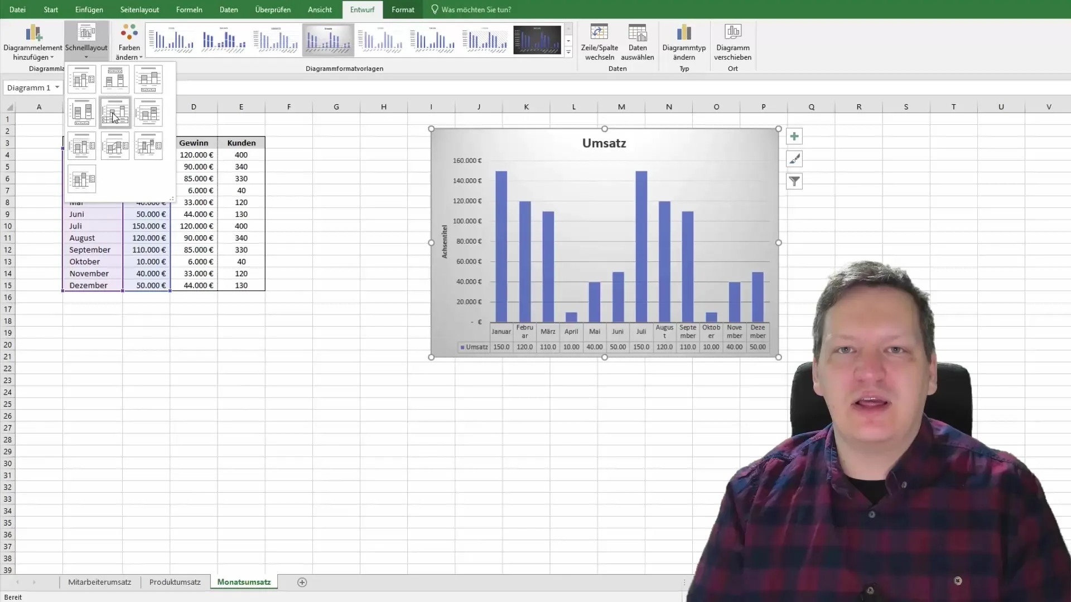Select the highlighted fourth chart style
Image resolution: width=1071 pixels, height=602 pixels.
[328, 40]
